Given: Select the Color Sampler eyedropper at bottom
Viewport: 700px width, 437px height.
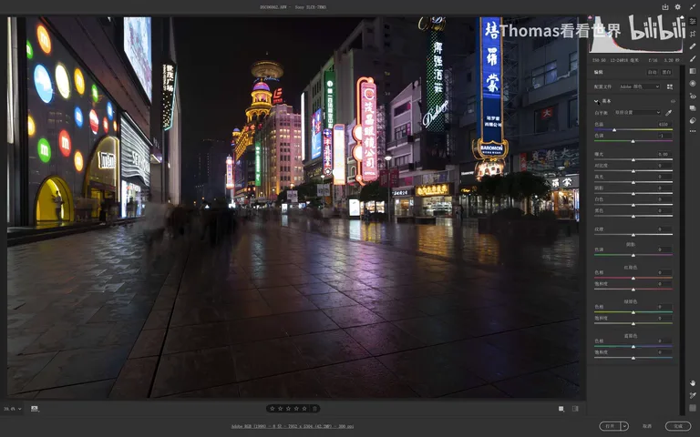Looking at the screenshot, I should pyautogui.click(x=693, y=395).
